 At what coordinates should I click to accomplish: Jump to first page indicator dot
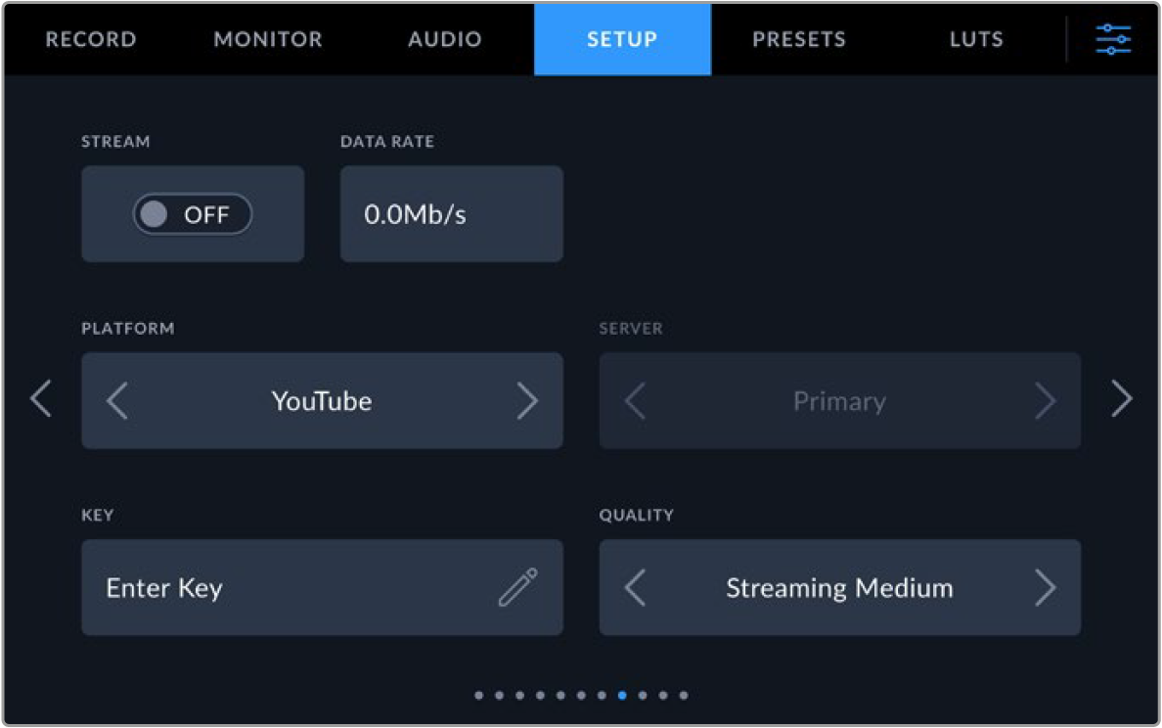(x=478, y=696)
